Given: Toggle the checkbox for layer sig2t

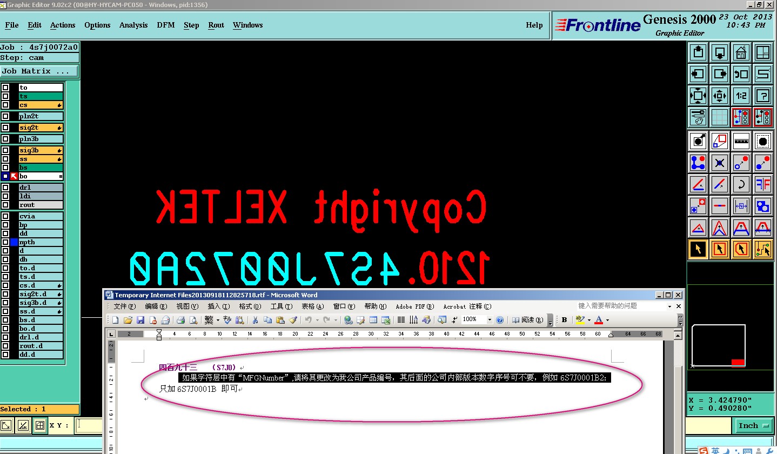Looking at the screenshot, I should [5, 128].
